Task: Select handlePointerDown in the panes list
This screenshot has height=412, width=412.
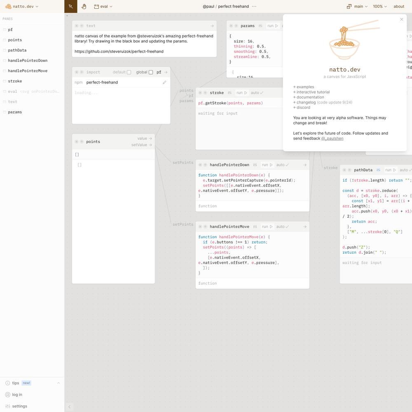Action: click(32, 61)
